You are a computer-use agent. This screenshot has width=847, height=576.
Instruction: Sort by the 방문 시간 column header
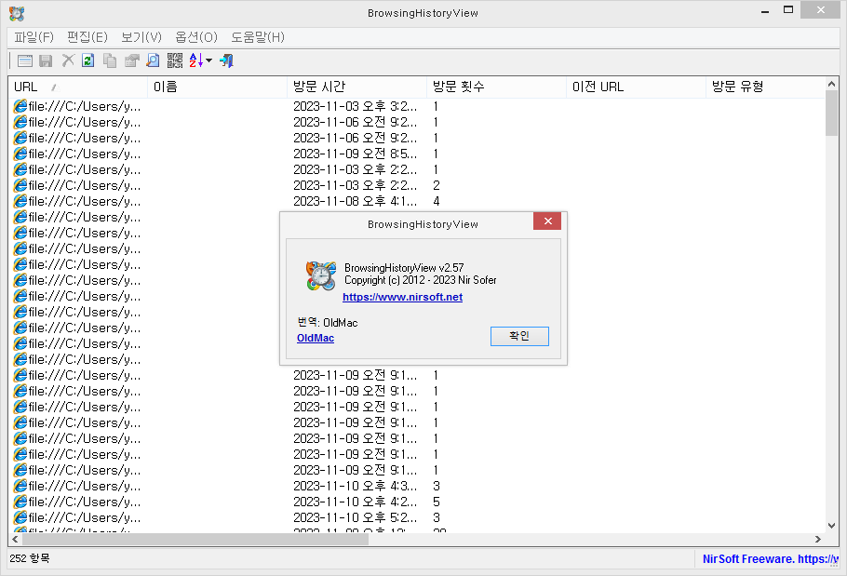(x=356, y=87)
